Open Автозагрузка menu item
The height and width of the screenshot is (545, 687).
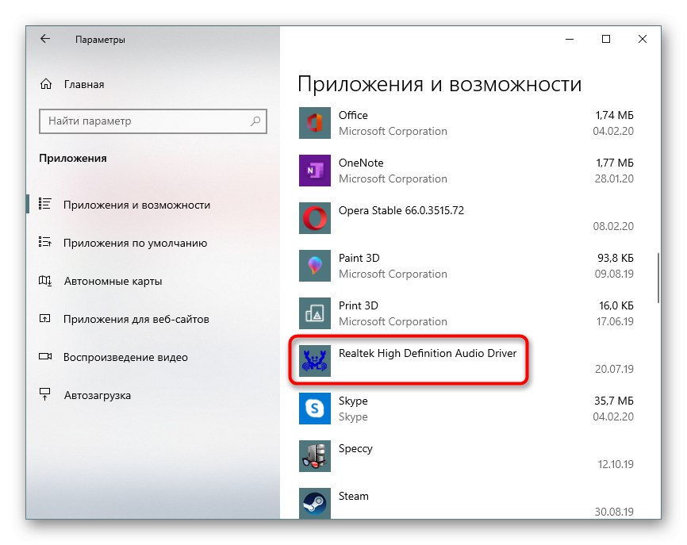tap(98, 396)
